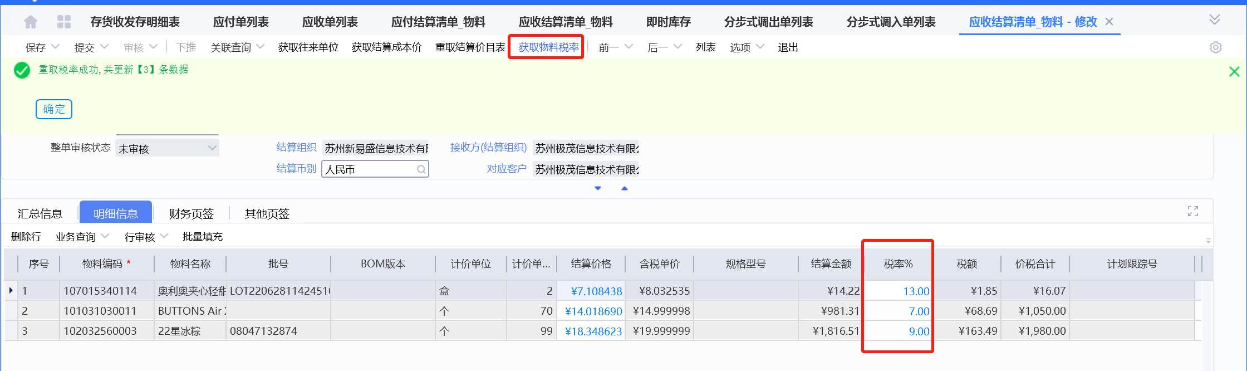The width and height of the screenshot is (1247, 371).
Task: Click 物料编码 cell 102032560003
Action: [107, 331]
